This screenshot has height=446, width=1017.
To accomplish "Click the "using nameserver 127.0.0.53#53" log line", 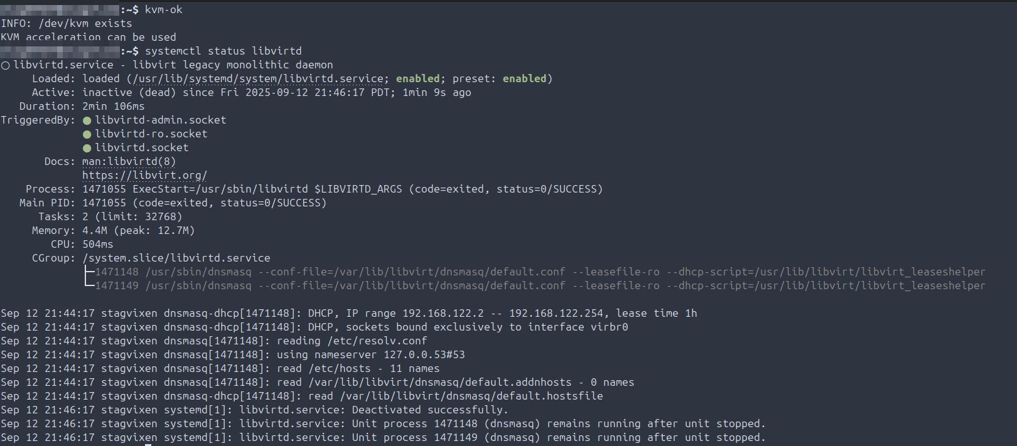I will tap(370, 355).
